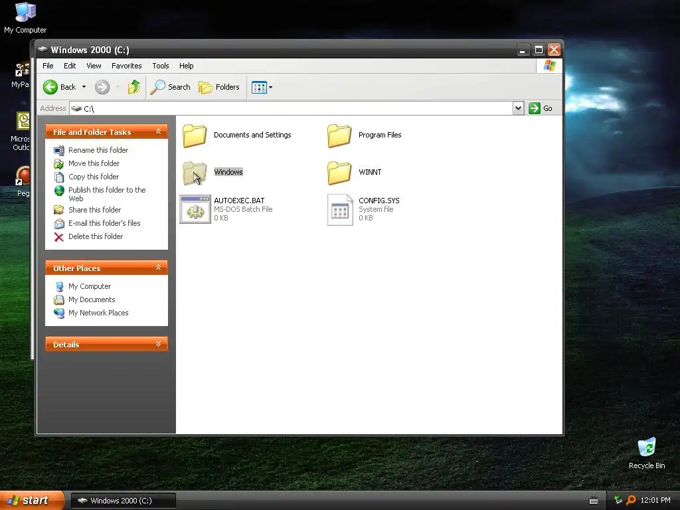The image size is (680, 510).
Task: Open the Views dropdown button
Action: 262,87
